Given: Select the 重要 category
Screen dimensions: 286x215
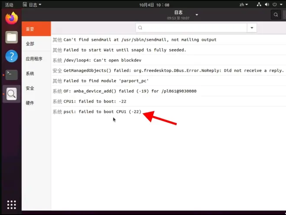Looking at the screenshot, I should click(36, 29).
